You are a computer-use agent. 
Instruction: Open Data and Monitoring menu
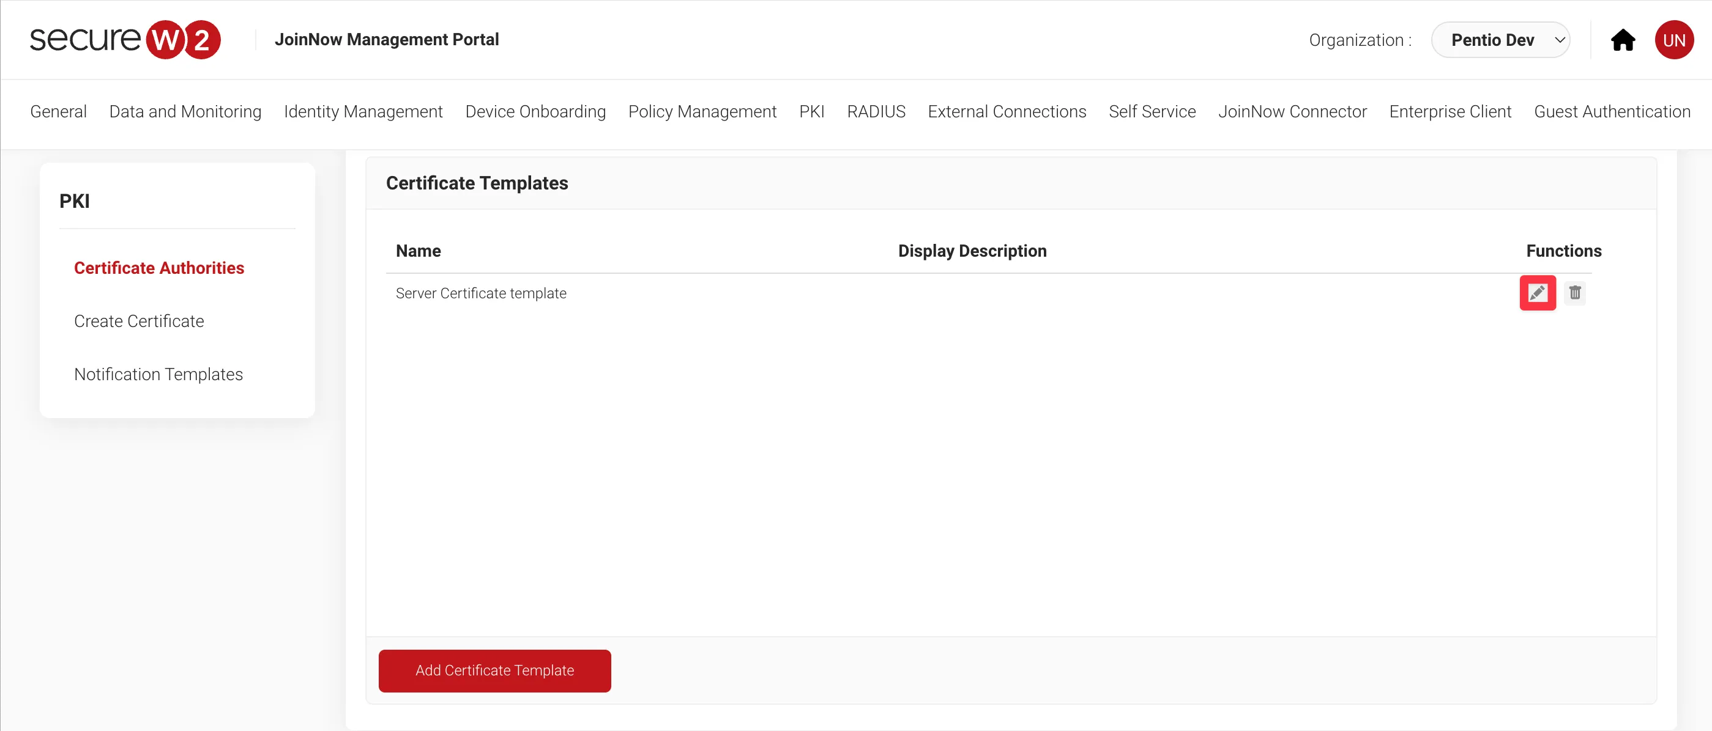(x=185, y=111)
